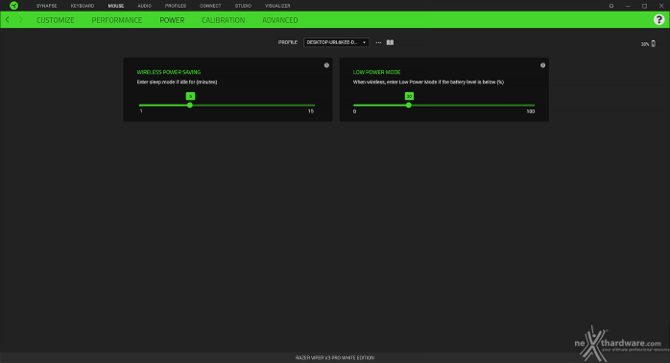Image resolution: width=670 pixels, height=363 pixels.
Task: Open settings gear in title bar
Action: click(611, 6)
